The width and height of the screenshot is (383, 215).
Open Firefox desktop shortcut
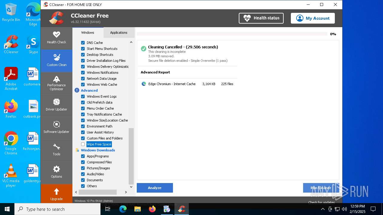[x=11, y=109]
